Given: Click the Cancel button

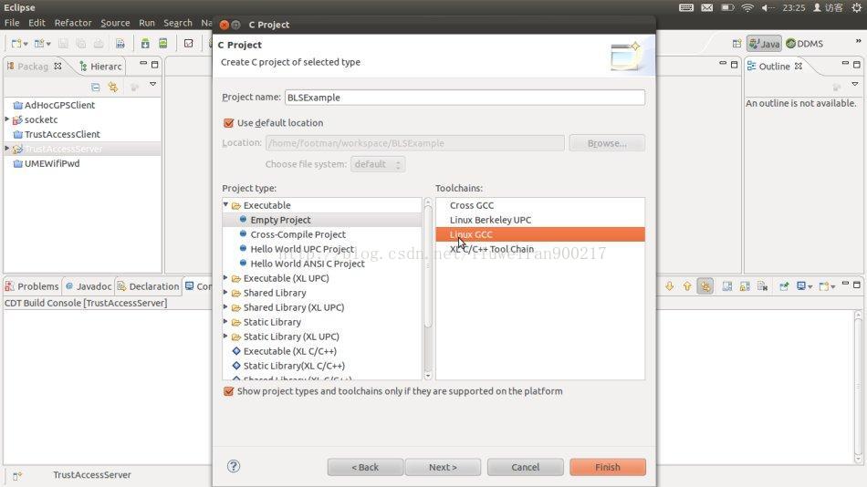Looking at the screenshot, I should (526, 467).
